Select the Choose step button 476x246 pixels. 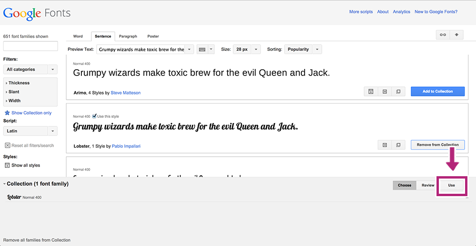[x=404, y=185]
